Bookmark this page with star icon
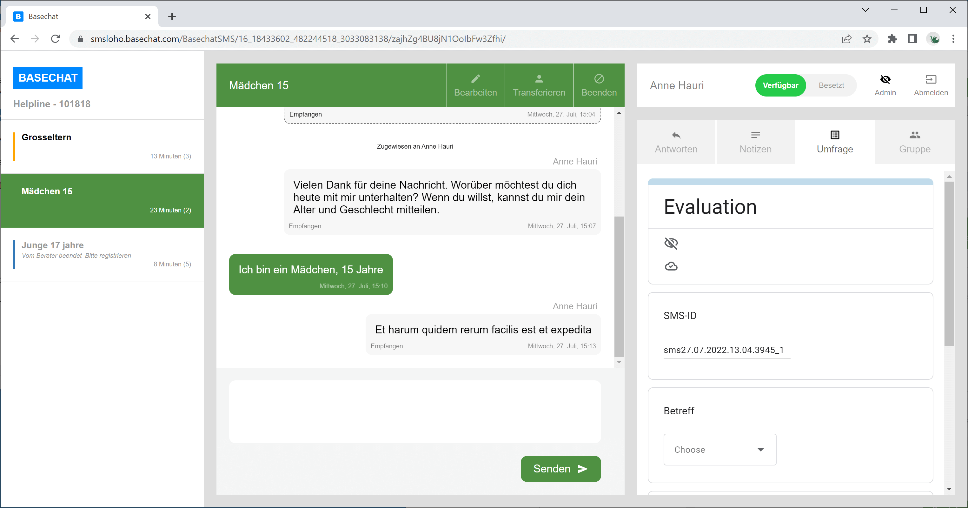Image resolution: width=968 pixels, height=508 pixels. click(x=866, y=39)
